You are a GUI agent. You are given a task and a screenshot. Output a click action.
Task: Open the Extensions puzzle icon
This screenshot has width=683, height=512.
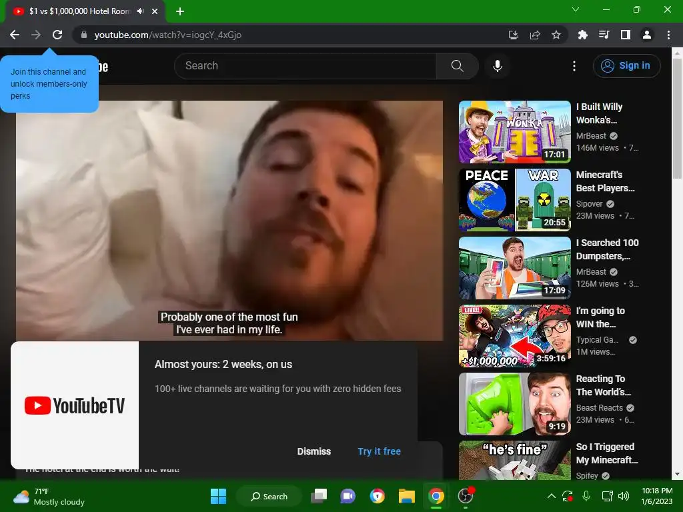582,35
